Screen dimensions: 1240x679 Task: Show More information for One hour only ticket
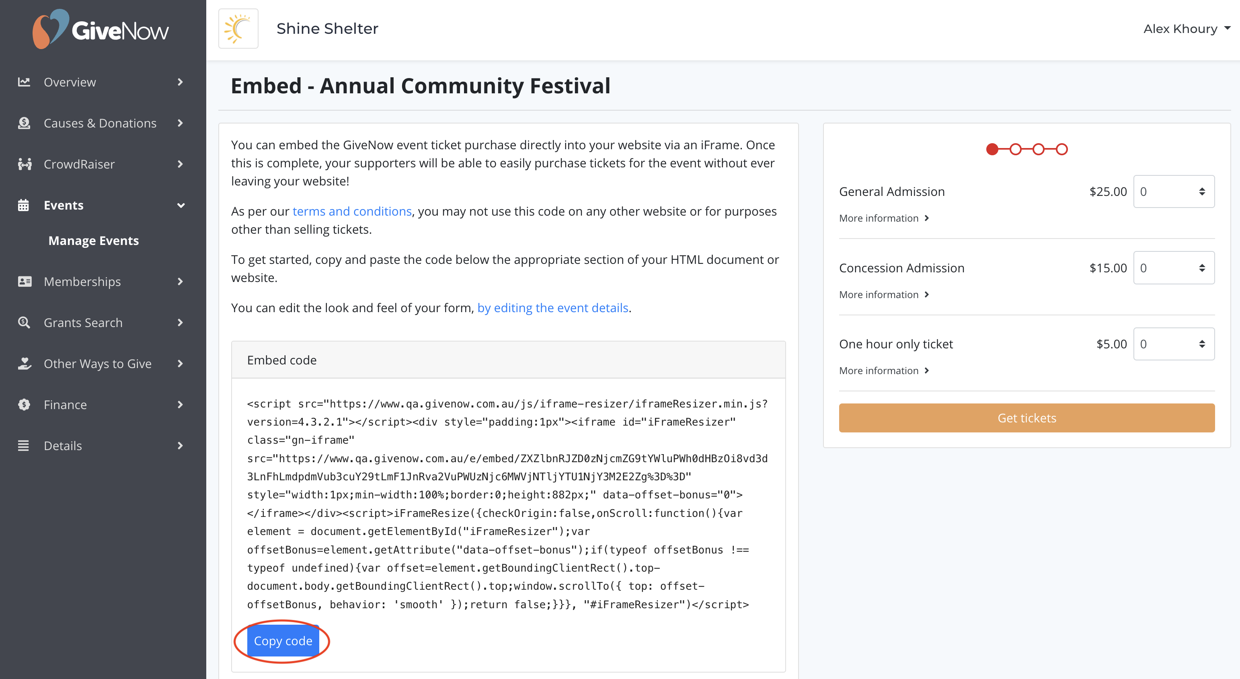(884, 371)
